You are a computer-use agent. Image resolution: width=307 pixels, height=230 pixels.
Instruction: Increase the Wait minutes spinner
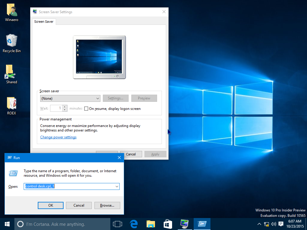coord(65,107)
